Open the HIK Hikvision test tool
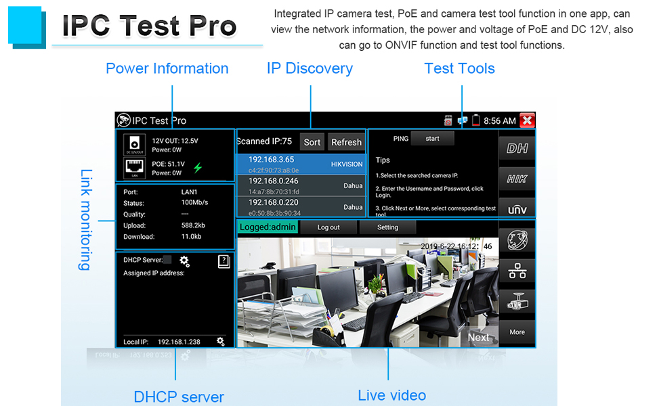 pos(517,179)
